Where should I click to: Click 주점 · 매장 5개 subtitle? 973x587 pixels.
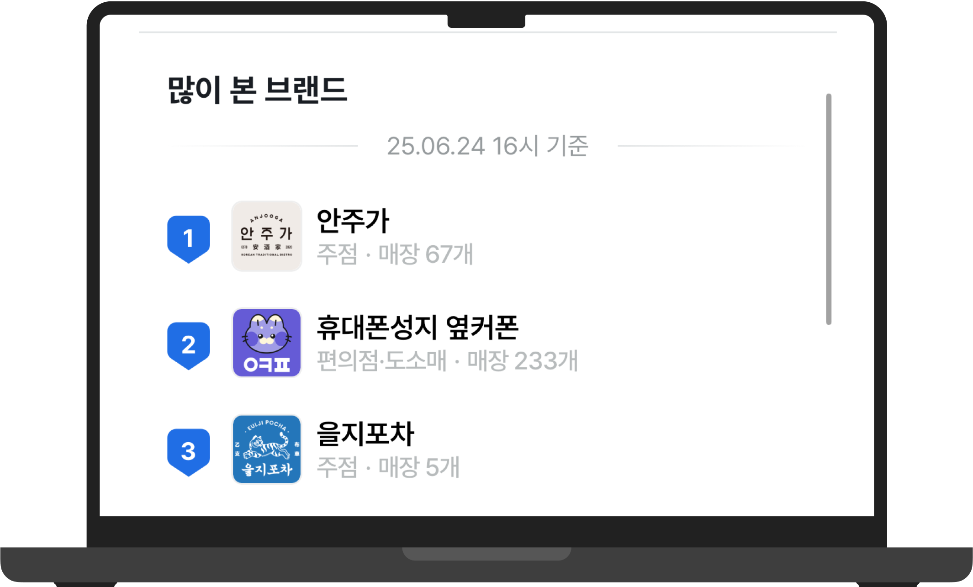[388, 467]
